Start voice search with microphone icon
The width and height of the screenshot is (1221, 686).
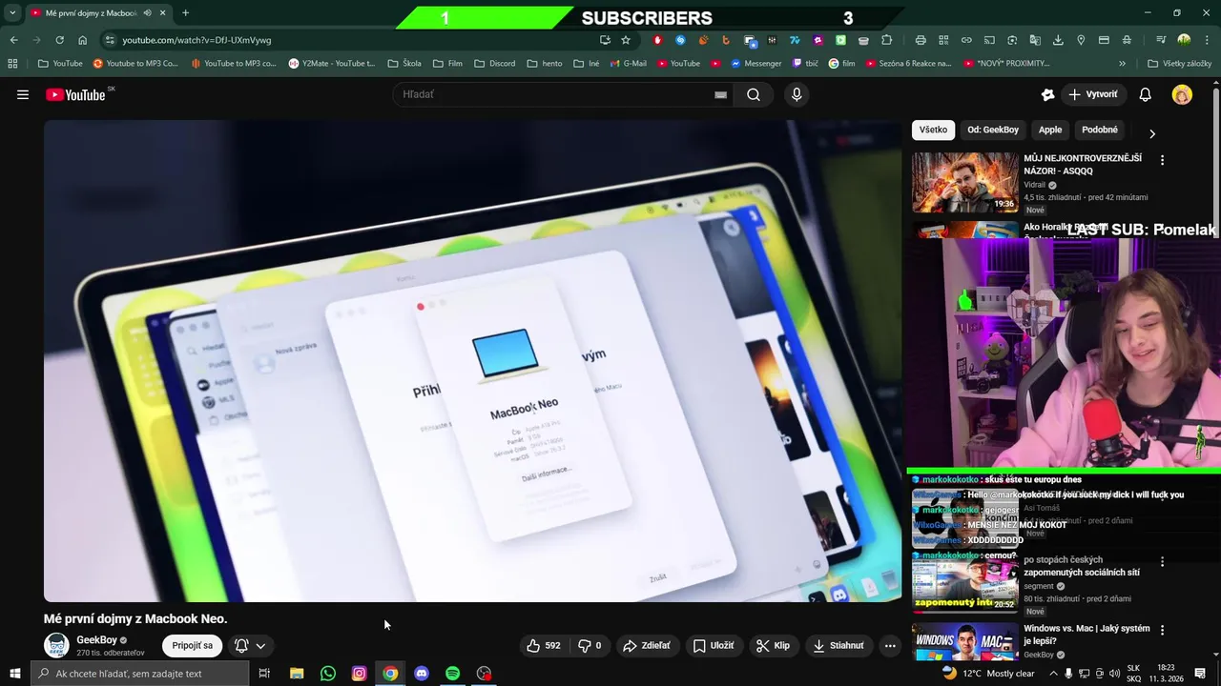click(797, 94)
